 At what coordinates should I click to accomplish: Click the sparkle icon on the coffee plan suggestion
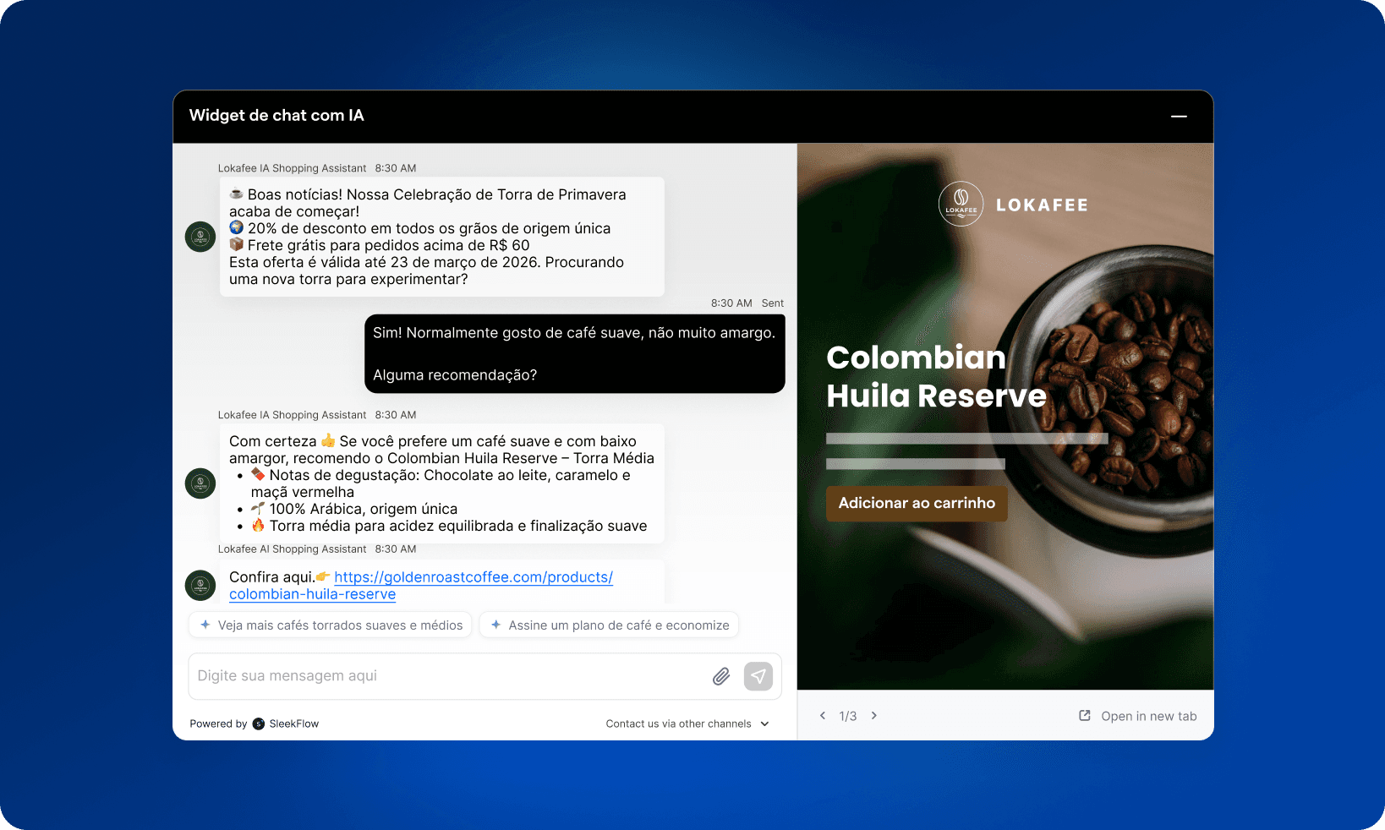[495, 625]
